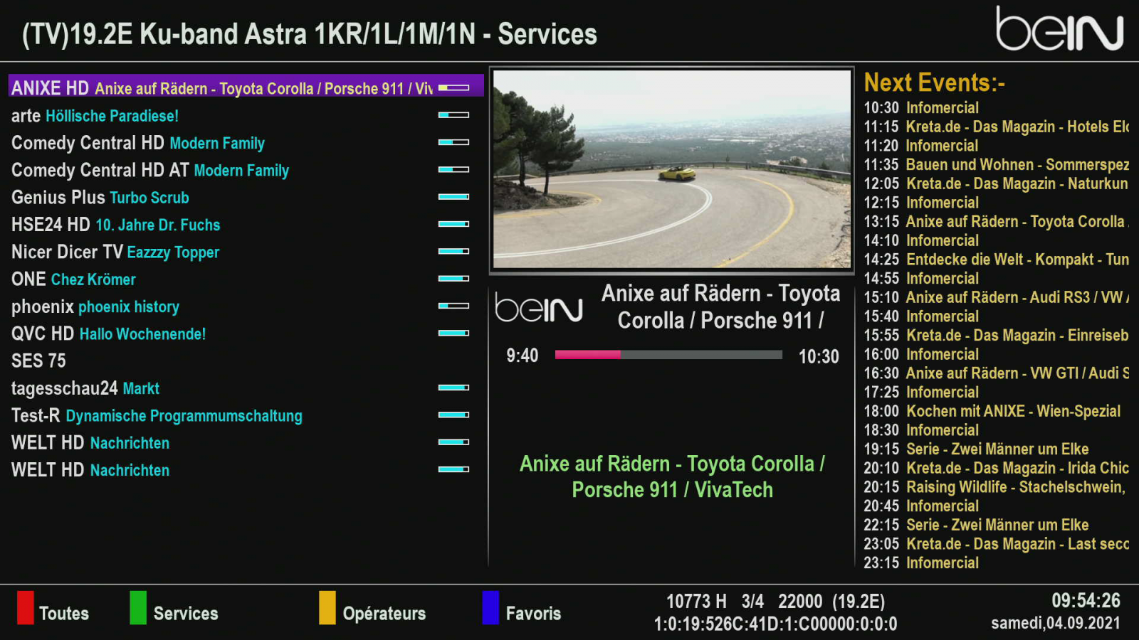Select the HSE24 HD channel
Image resolution: width=1139 pixels, height=640 pixels.
coord(246,225)
